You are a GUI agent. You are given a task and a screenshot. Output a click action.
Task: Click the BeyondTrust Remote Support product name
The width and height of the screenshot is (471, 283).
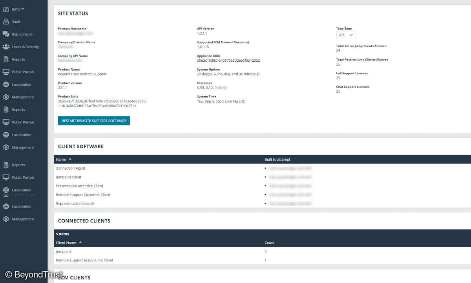click(x=82, y=74)
